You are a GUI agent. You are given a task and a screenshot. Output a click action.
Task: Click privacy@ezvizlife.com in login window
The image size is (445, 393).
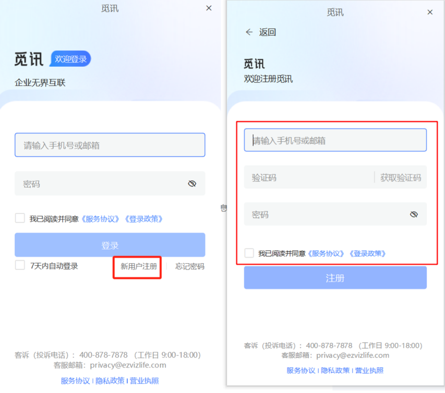[x=128, y=365]
